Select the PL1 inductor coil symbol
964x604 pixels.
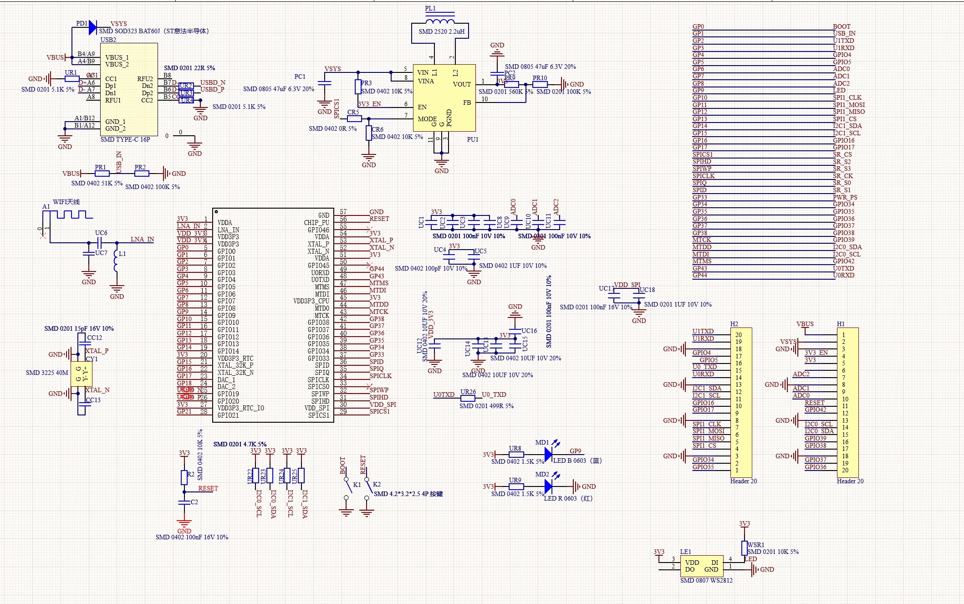tap(440, 20)
